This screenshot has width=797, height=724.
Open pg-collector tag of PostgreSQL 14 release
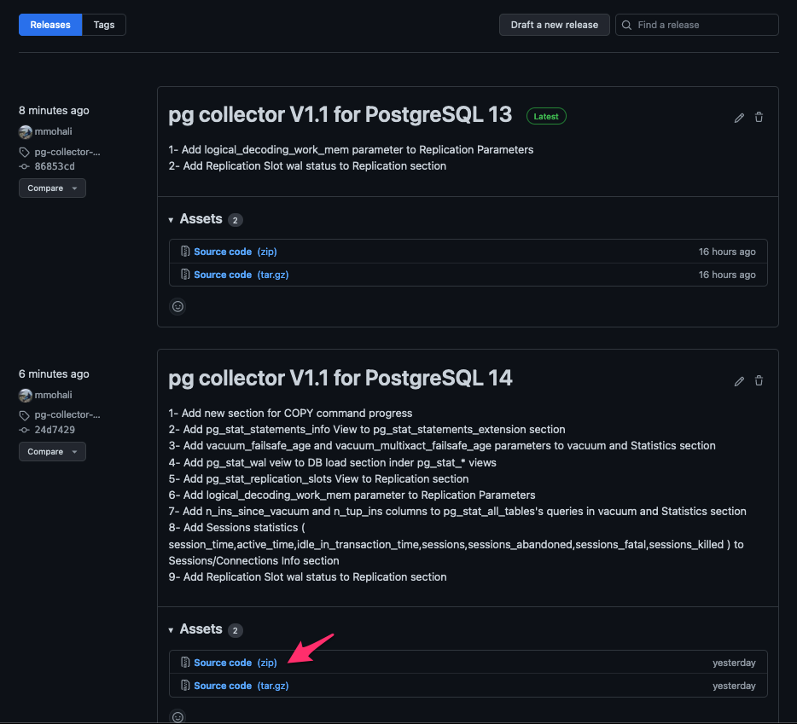(x=67, y=414)
